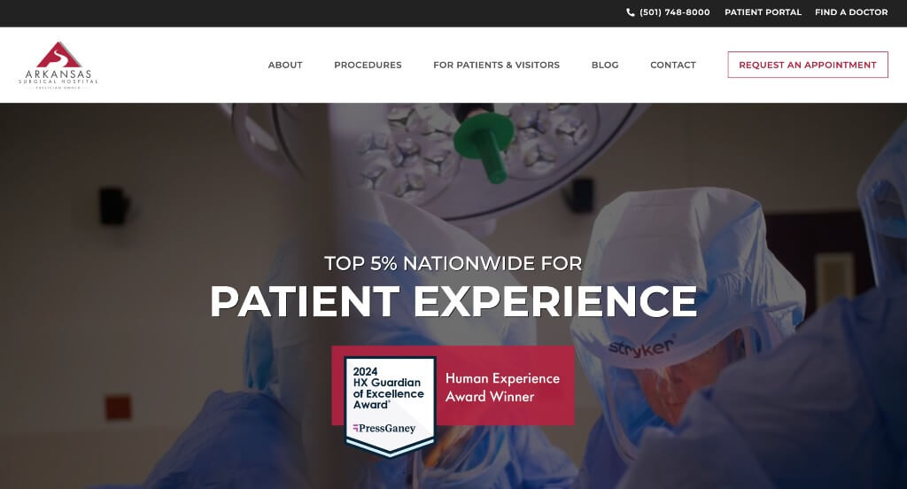Call the (501) 748-8000 phone number link
The image size is (907, 489).
(674, 12)
